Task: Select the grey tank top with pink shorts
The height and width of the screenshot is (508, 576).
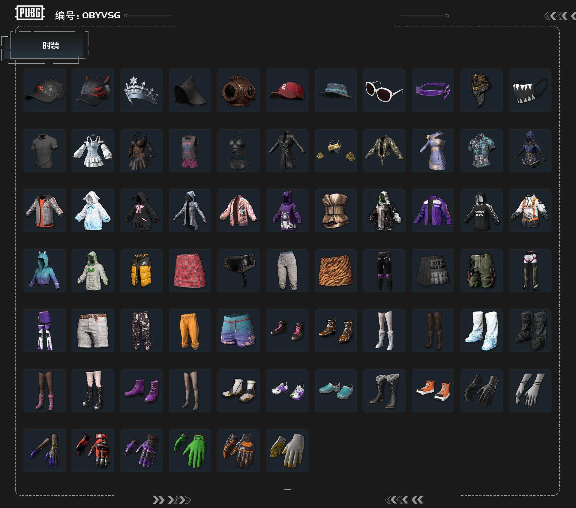Action: pos(190,151)
